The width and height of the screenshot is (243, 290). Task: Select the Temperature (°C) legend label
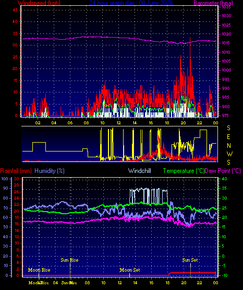coord(184,171)
